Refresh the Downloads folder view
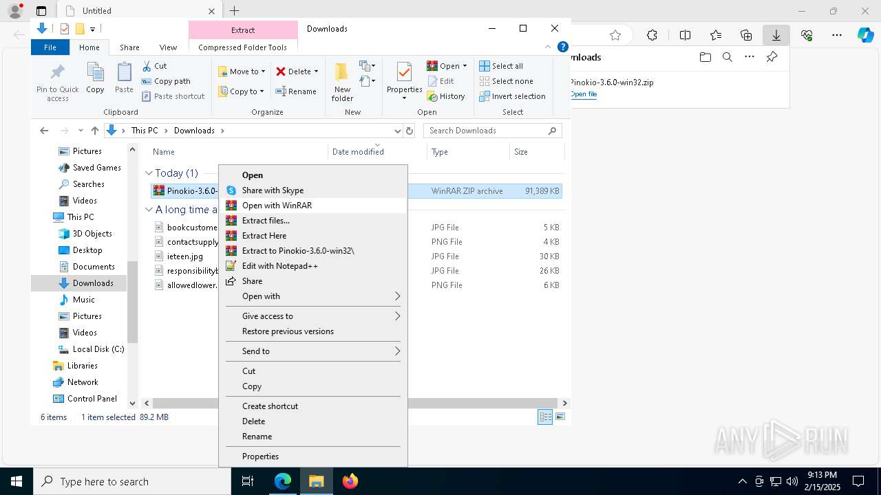The image size is (881, 495). point(410,131)
